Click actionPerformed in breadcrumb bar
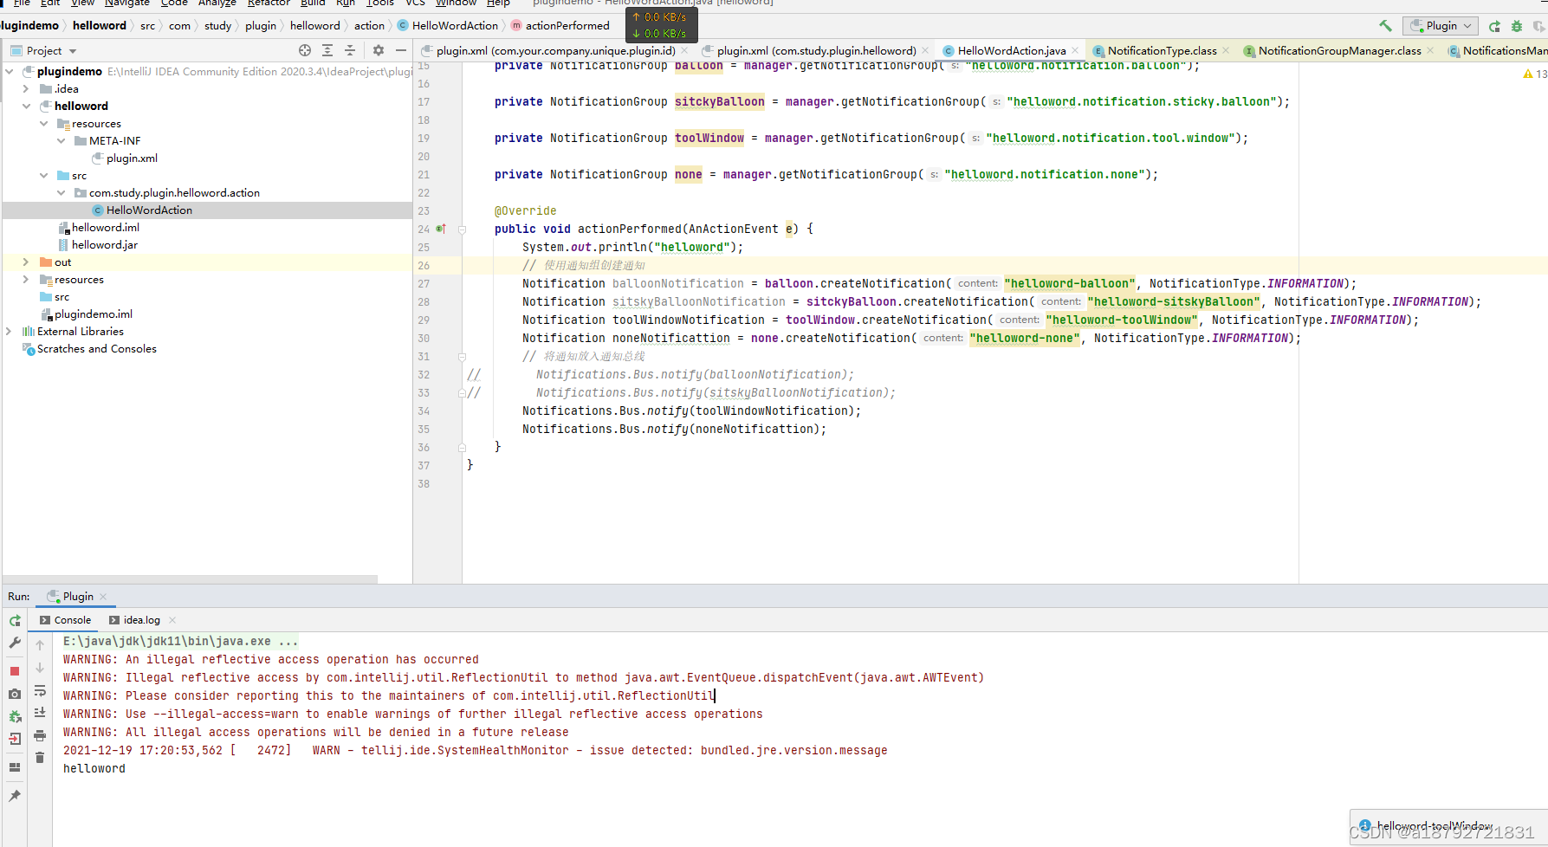1548x847 pixels. pos(567,26)
